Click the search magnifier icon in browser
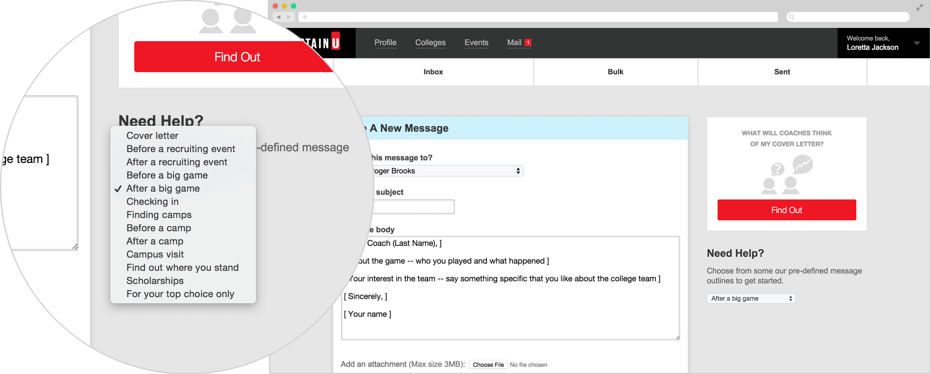This screenshot has height=374, width=931. (x=792, y=17)
